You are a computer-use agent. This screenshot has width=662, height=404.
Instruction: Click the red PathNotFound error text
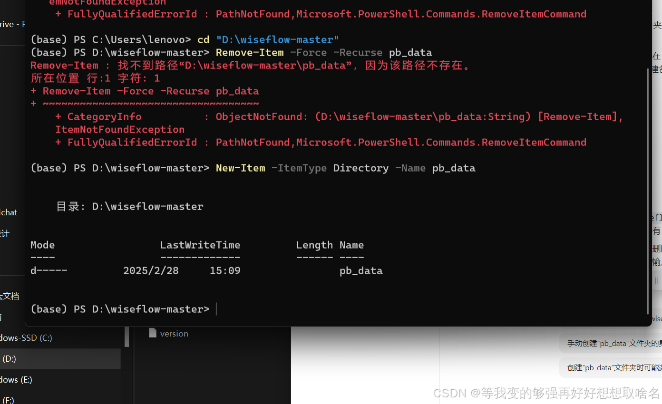(252, 142)
